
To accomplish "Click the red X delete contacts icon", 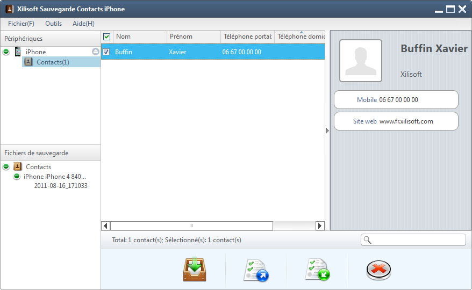I will (x=378, y=270).
